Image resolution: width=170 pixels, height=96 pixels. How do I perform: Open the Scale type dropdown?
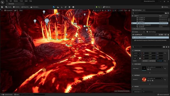136,58
